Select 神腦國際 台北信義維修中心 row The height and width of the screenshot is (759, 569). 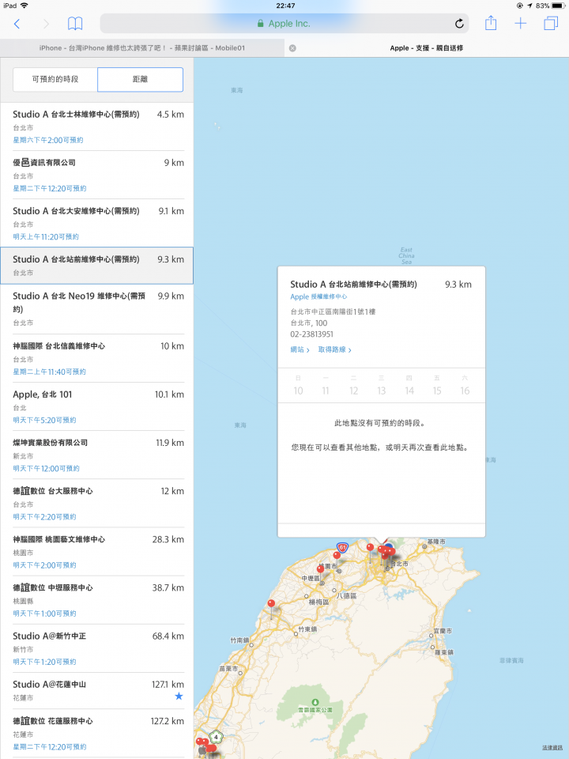[x=96, y=358]
